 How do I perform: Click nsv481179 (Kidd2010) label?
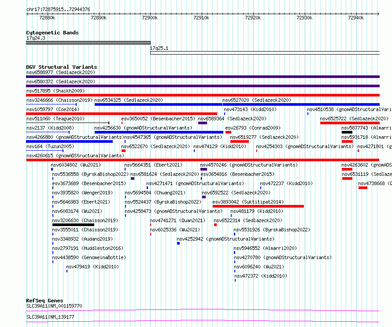pyautogui.click(x=257, y=211)
